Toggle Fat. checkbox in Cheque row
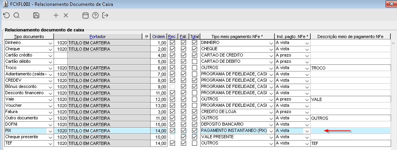397x150 pixels. tap(184, 49)
